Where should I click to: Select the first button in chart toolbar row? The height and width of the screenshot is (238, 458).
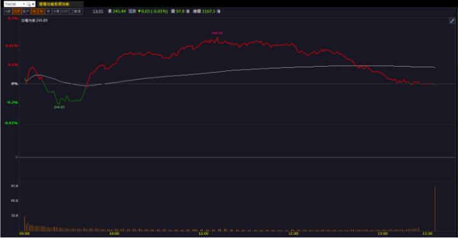pyautogui.click(x=8, y=11)
